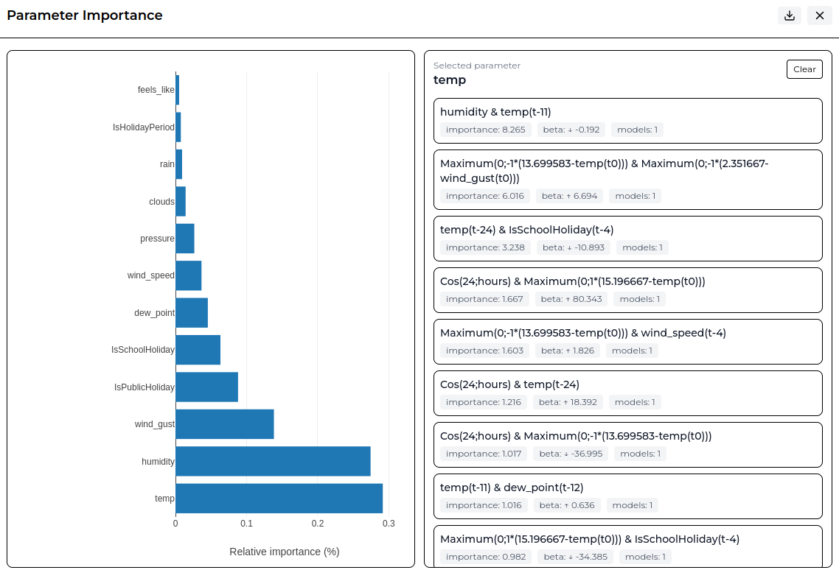
Task: Click the IsSchoolHoliday bar
Action: point(198,350)
